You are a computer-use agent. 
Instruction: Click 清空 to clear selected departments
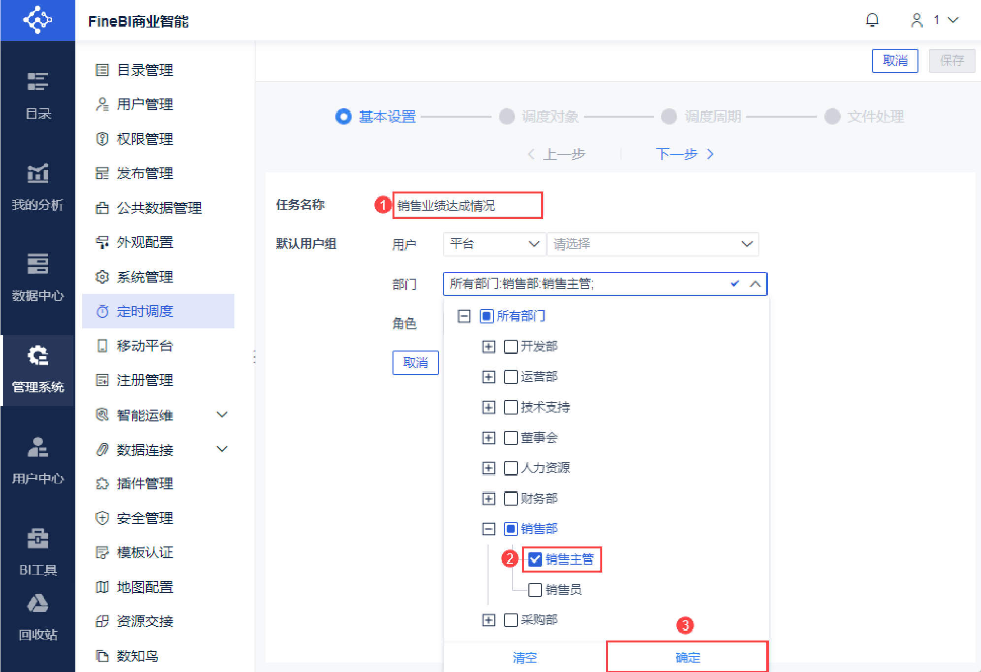tap(524, 657)
